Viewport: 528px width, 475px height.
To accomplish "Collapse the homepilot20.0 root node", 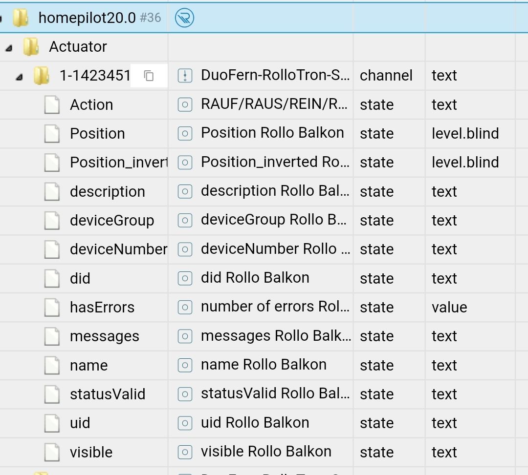I will (1, 19).
